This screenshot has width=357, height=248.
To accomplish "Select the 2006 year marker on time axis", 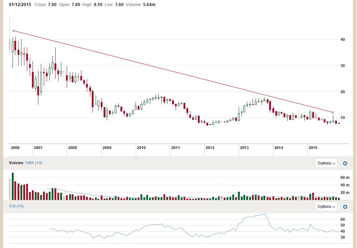I will pos(15,148).
